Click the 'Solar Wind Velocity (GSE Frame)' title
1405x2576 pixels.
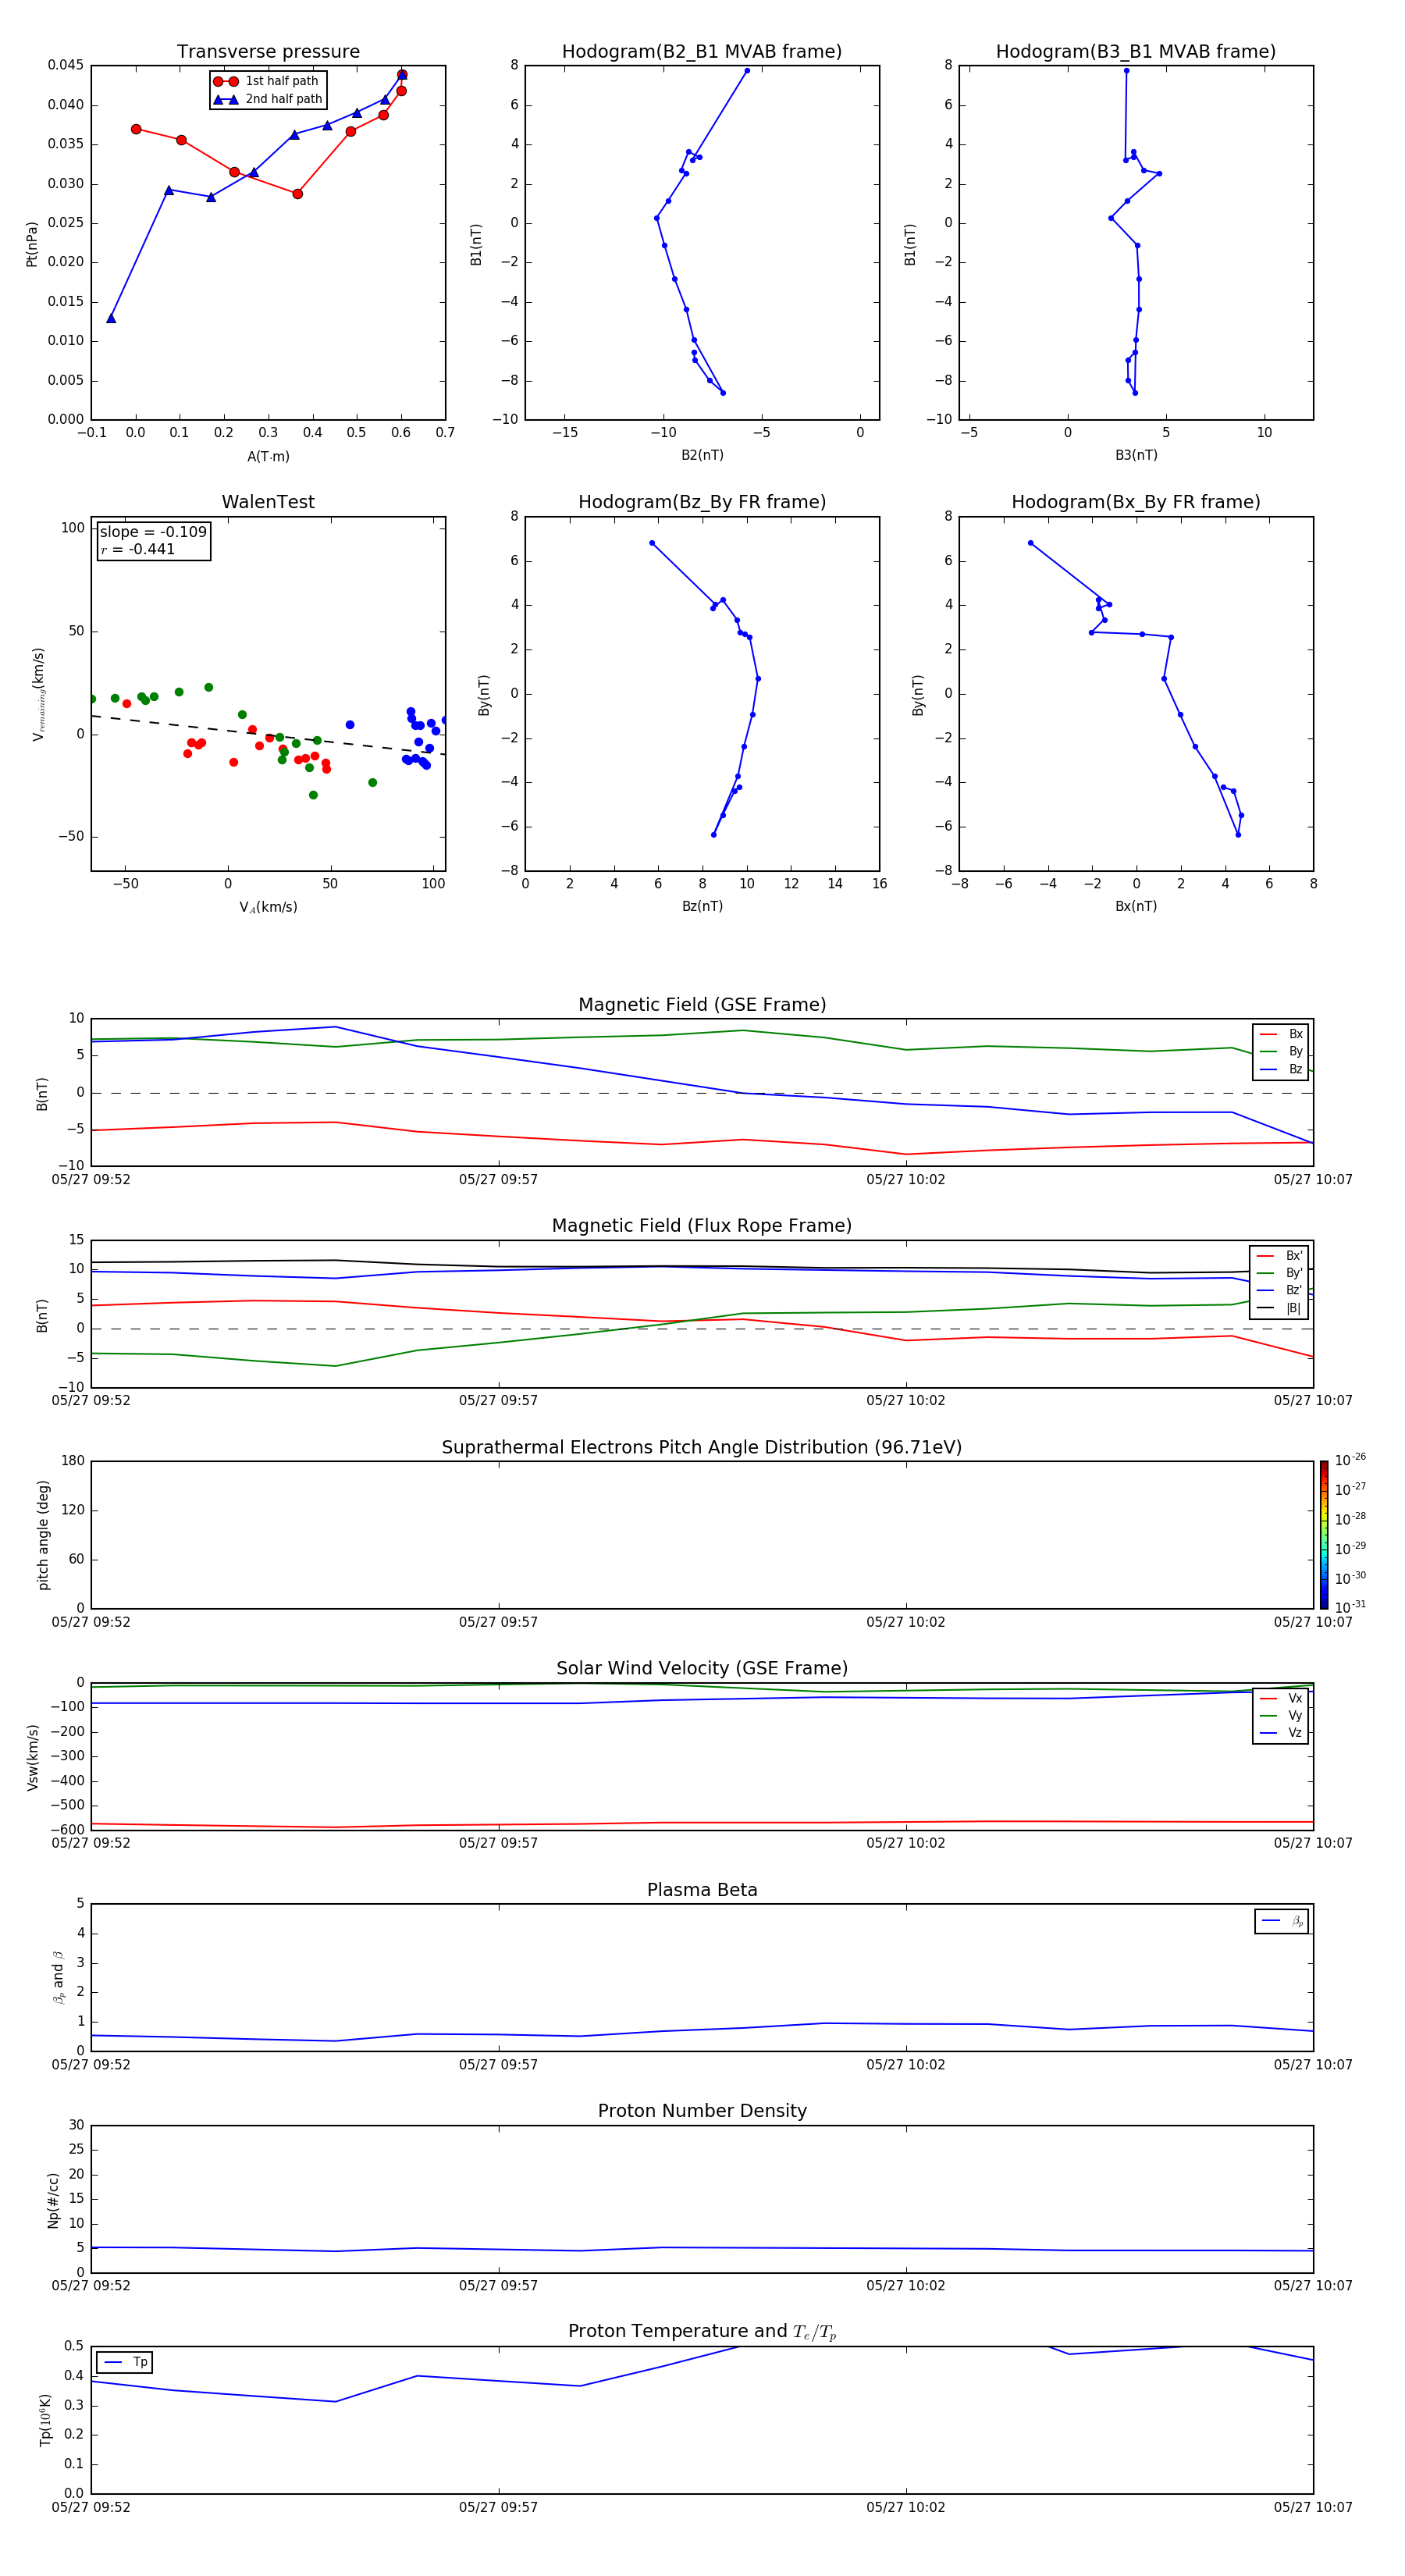(x=702, y=1668)
